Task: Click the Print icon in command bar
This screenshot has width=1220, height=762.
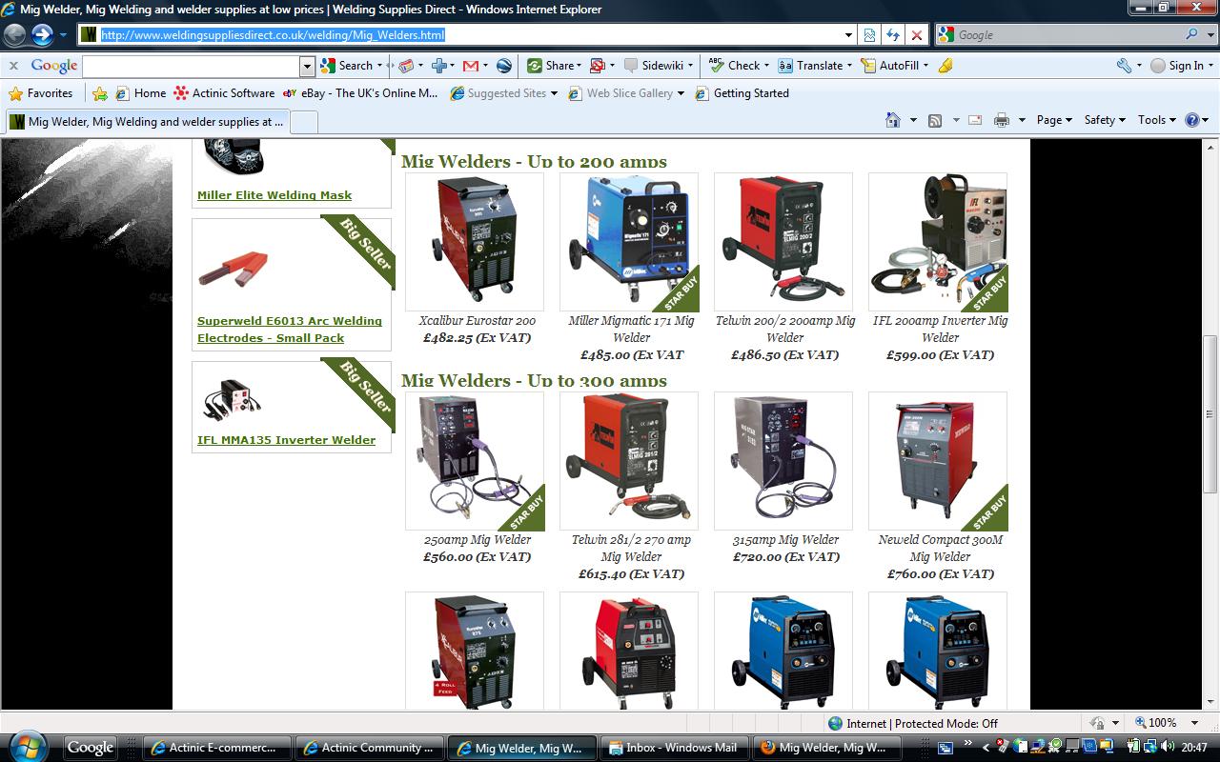Action: click(x=1001, y=120)
